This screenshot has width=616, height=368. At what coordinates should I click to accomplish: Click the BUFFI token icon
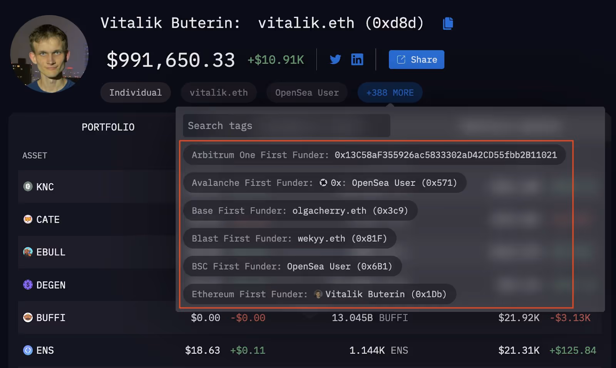28,318
